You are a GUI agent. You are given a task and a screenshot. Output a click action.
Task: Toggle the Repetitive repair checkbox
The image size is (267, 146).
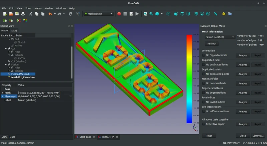[204, 124]
